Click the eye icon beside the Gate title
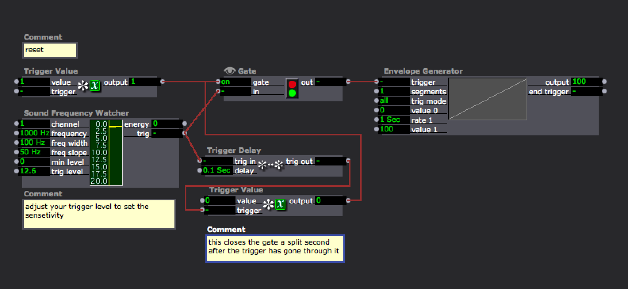Image resolution: width=628 pixels, height=289 pixels. coord(230,71)
